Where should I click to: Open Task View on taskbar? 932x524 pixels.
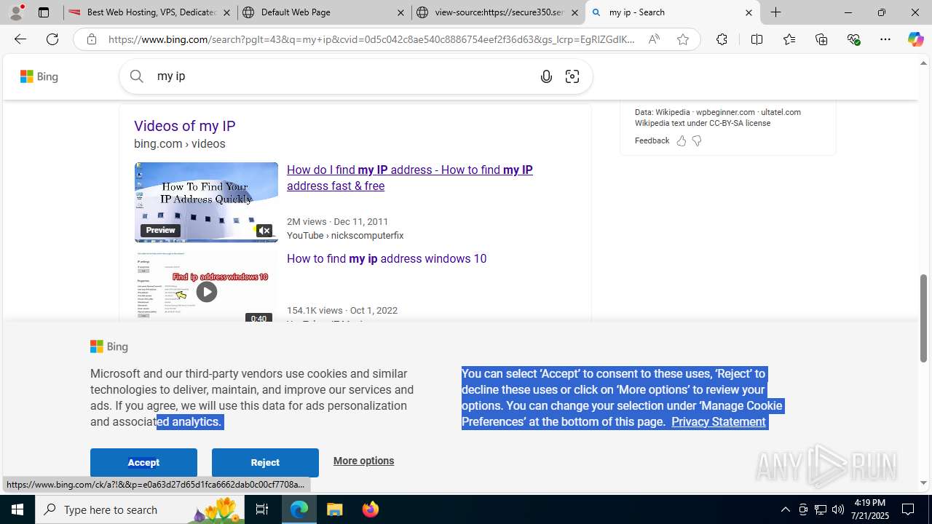pyautogui.click(x=262, y=509)
